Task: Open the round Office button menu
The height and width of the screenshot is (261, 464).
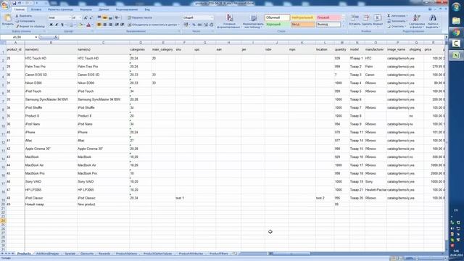Action: [x=4, y=5]
